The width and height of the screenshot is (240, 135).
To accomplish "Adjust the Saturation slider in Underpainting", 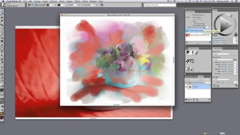I will click(x=227, y=69).
